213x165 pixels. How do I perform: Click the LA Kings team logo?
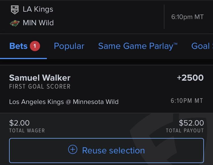pyautogui.click(x=14, y=10)
